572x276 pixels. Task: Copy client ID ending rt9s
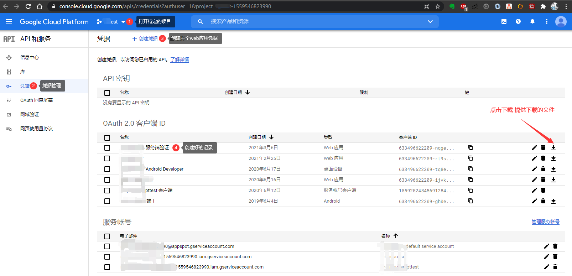(470, 158)
